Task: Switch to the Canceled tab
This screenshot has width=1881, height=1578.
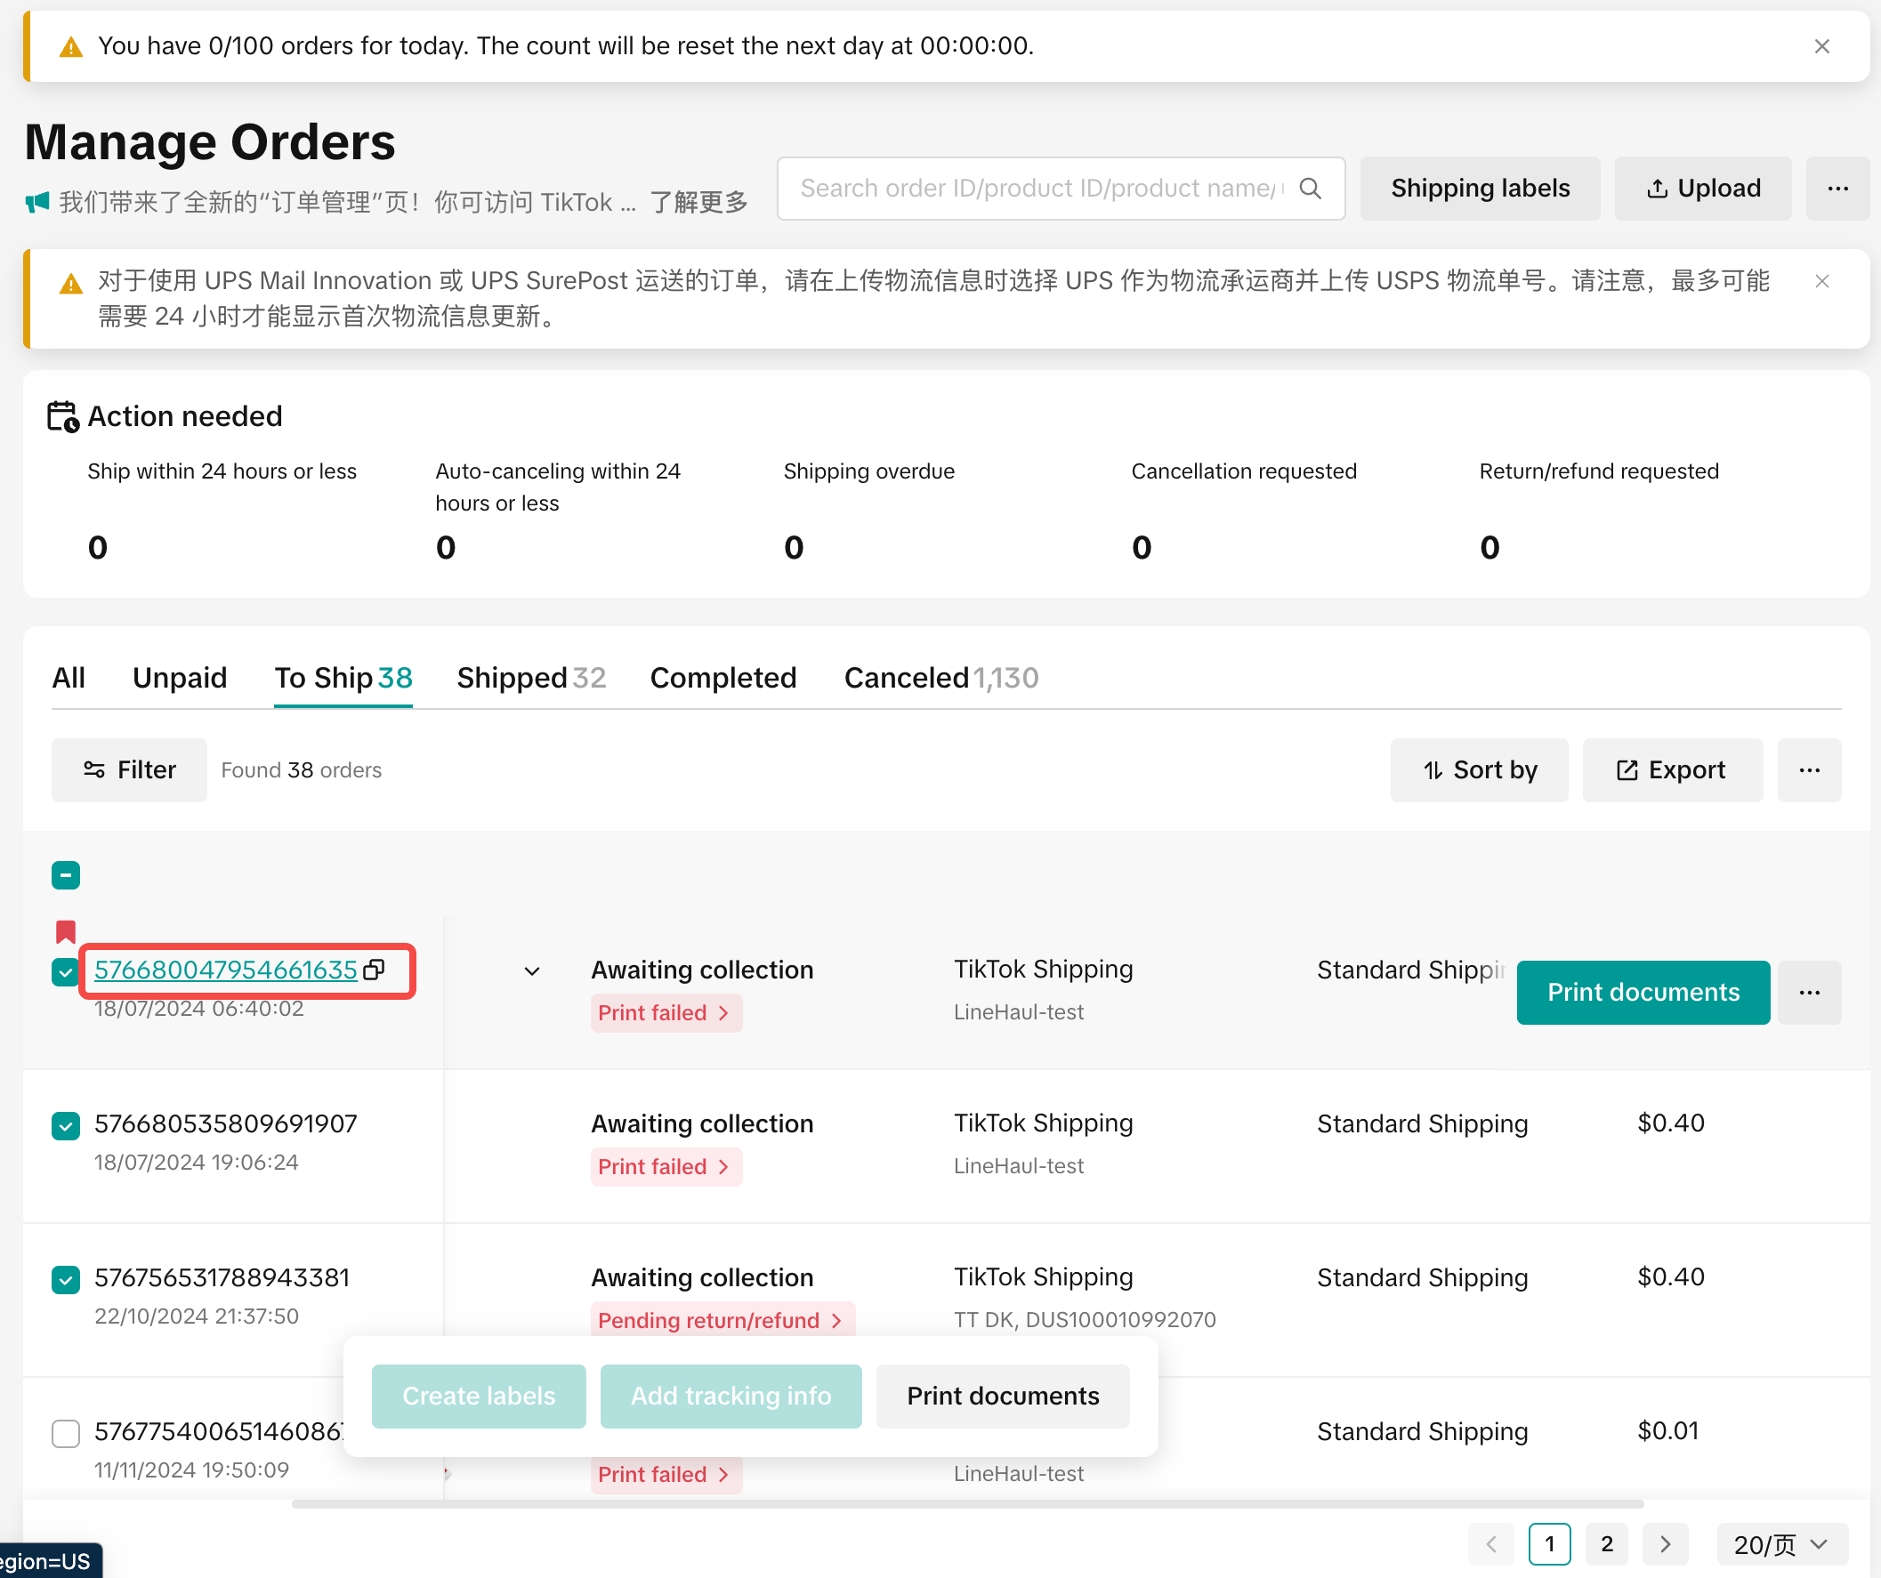Action: point(940,678)
